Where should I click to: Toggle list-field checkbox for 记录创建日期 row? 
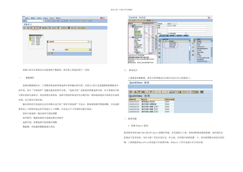pyautogui.click(x=145, y=46)
